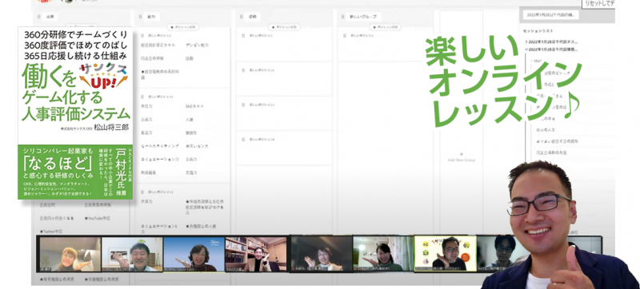Select the プレゼン能力 skill
Image resolution: width=640 pixels, height=289 pixels.
point(197,46)
